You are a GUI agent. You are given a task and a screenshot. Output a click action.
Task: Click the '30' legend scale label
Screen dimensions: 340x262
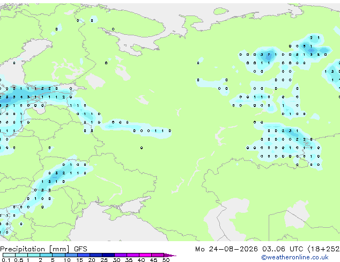coord(116,260)
